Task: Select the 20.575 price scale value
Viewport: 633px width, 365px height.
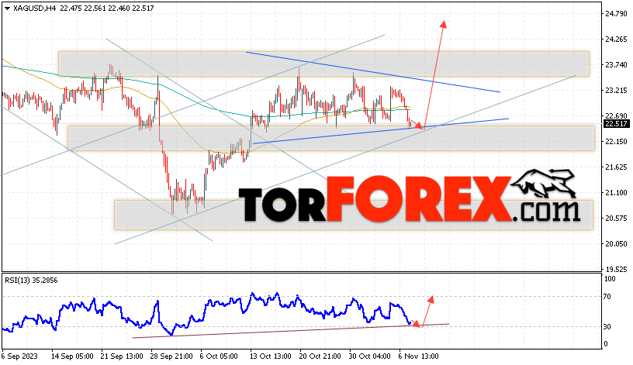Action: pos(616,219)
